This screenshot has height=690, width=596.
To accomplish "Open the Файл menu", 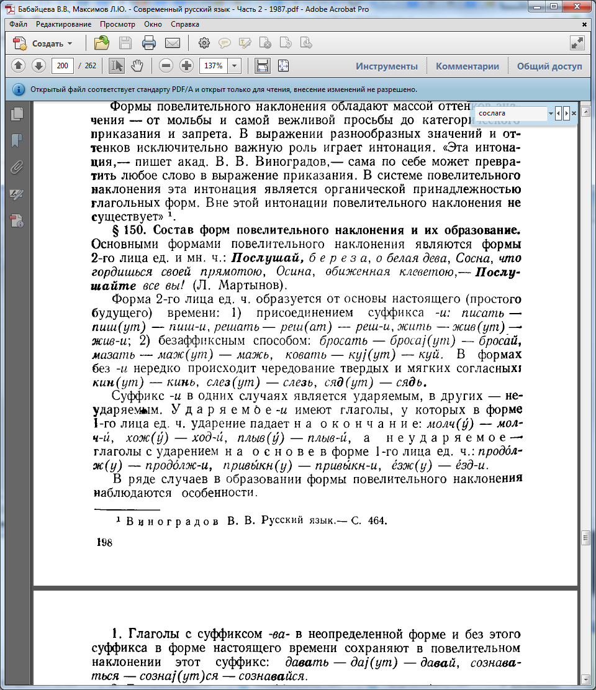I will coord(18,24).
